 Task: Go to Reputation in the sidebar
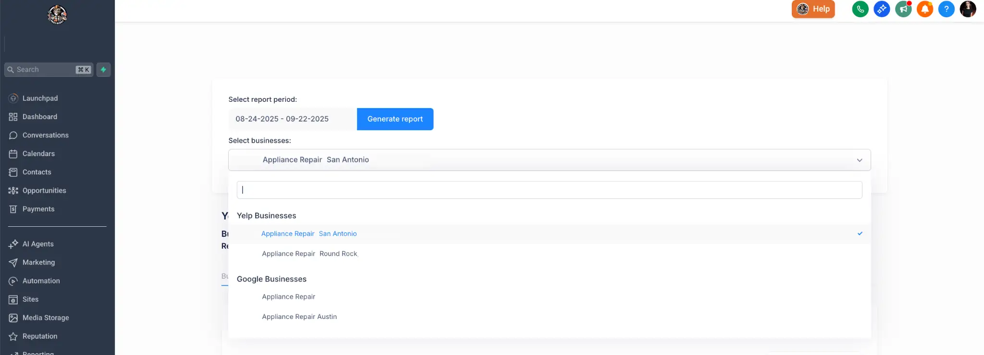tap(40, 336)
